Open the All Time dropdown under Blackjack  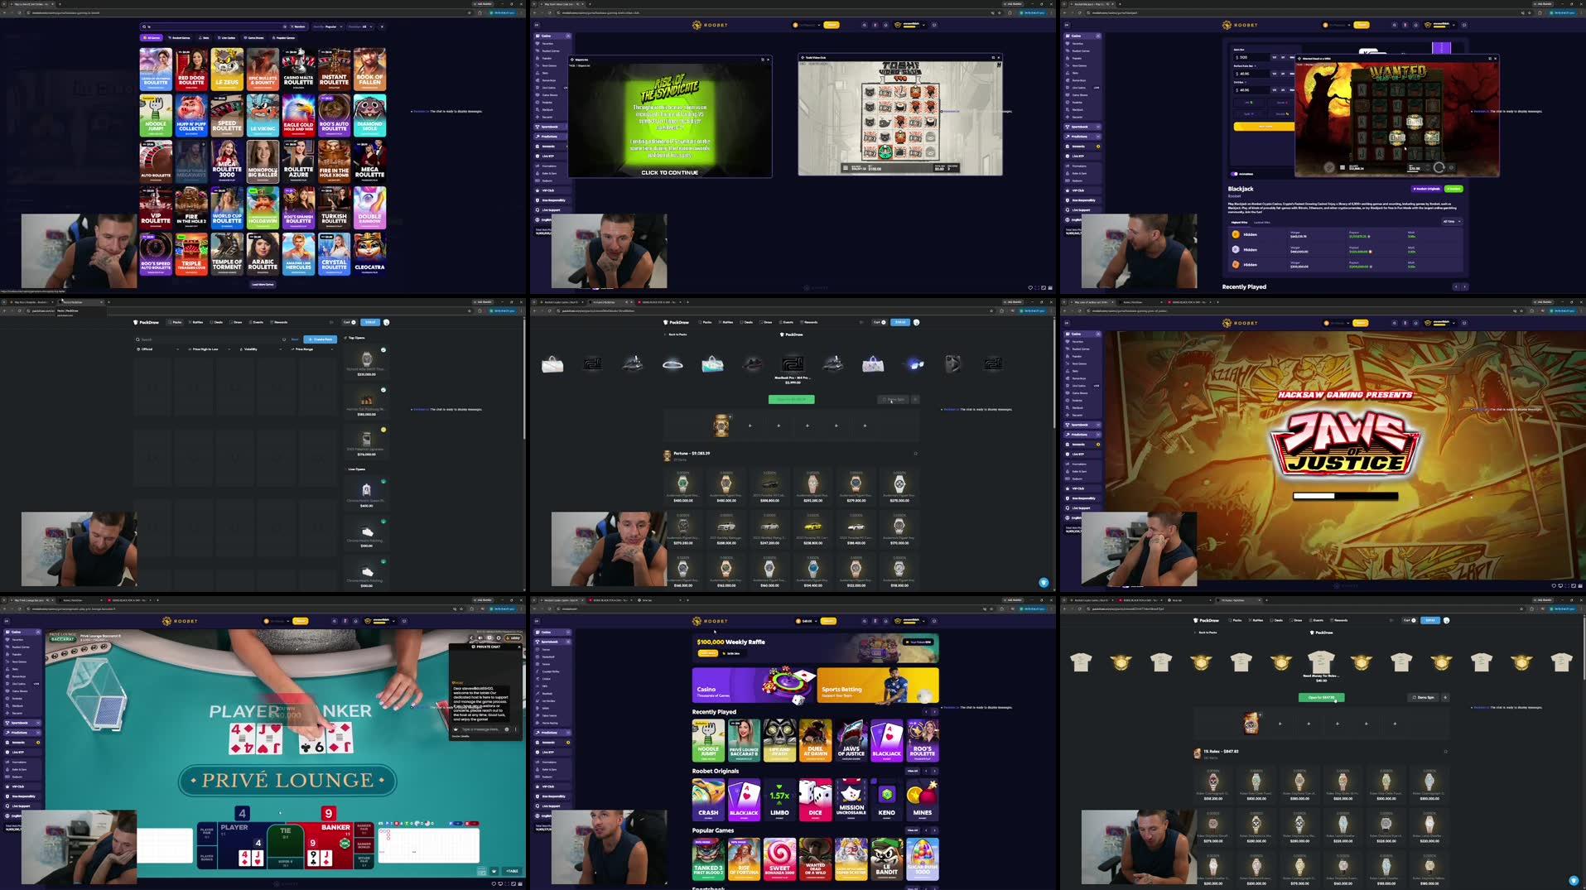[x=1451, y=222]
